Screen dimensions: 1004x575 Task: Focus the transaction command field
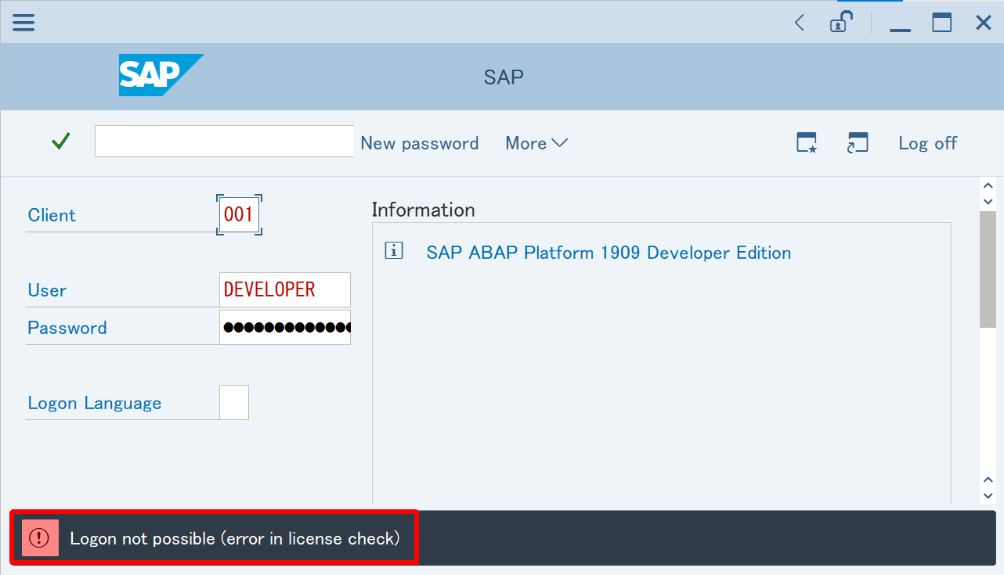point(225,142)
